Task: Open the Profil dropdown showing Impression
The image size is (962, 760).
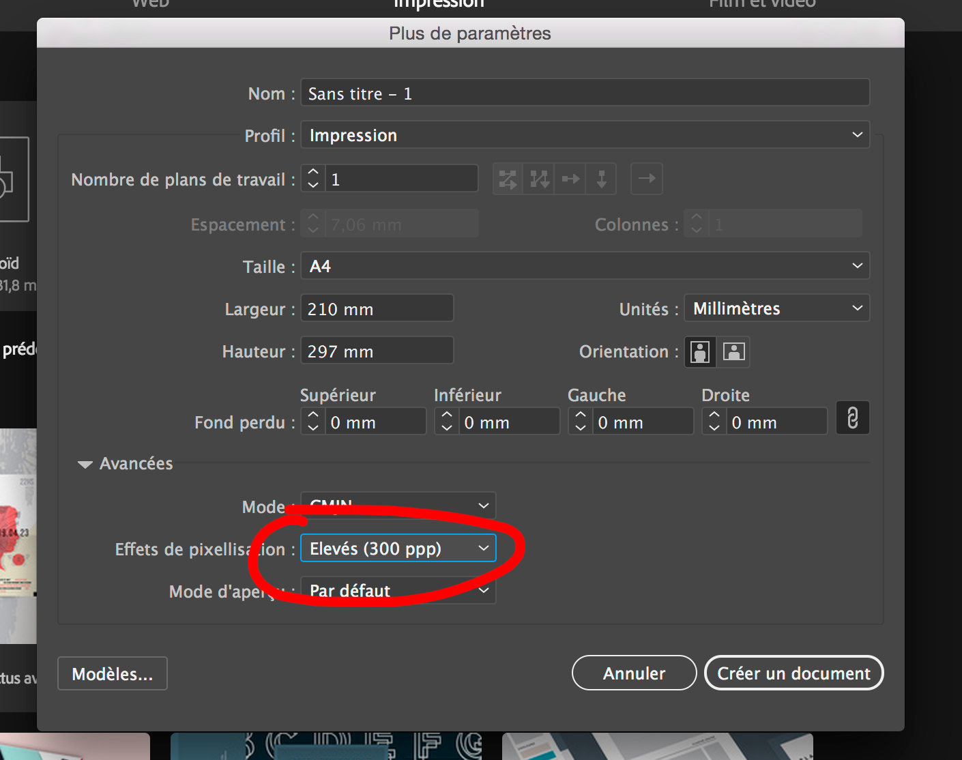Action: 585,135
